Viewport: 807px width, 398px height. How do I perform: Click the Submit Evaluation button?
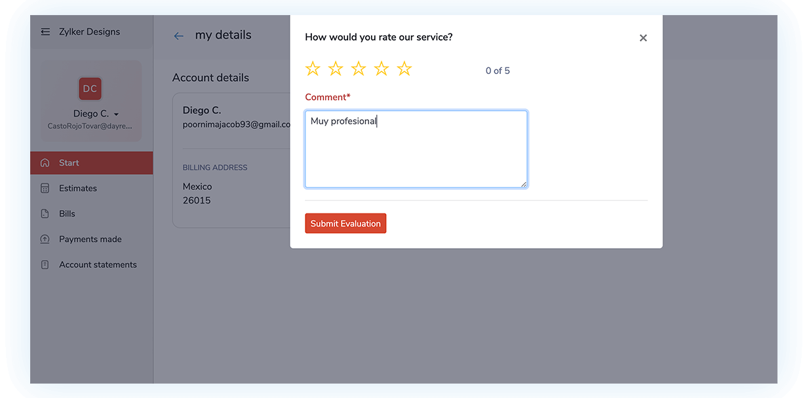[x=345, y=223]
